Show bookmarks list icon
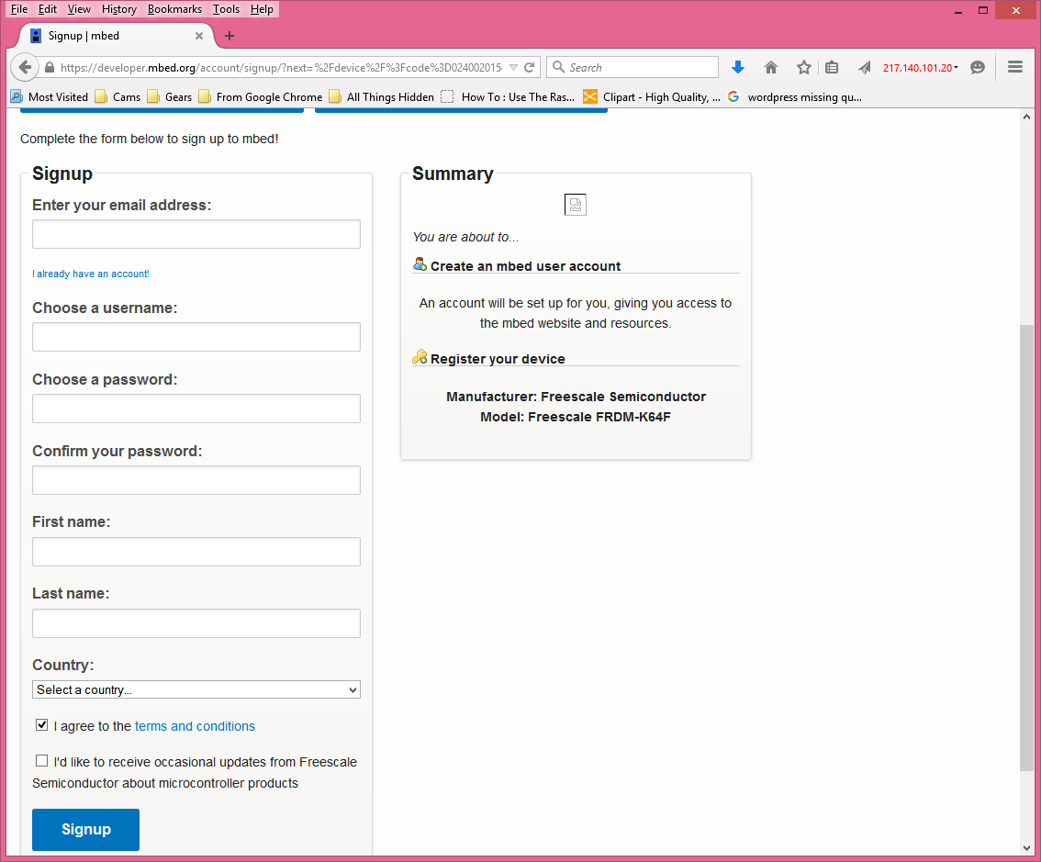The image size is (1041, 862). point(832,67)
